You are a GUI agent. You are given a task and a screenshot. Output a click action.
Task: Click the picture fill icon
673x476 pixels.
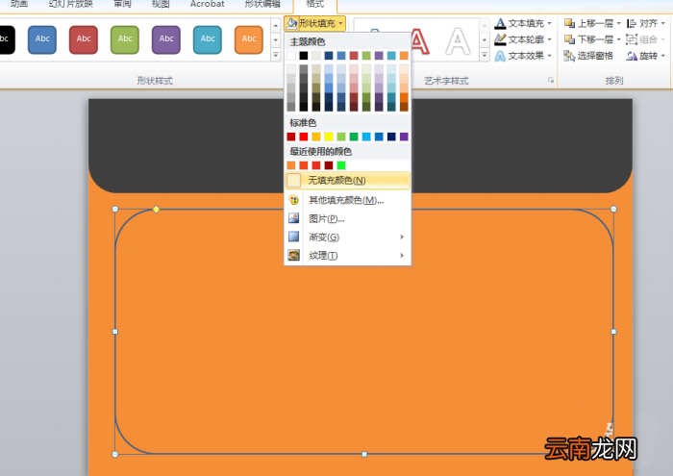click(x=293, y=218)
